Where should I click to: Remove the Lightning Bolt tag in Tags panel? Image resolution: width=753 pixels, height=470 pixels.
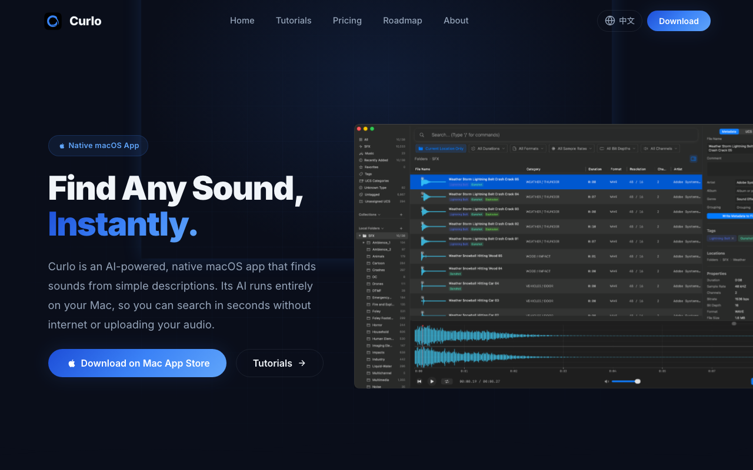tap(733, 239)
